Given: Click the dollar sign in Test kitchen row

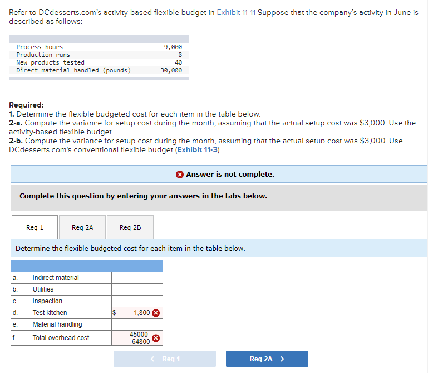Looking at the screenshot, I should click(114, 313).
